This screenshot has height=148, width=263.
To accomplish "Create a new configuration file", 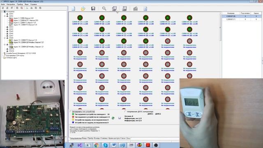I will 73,9.
